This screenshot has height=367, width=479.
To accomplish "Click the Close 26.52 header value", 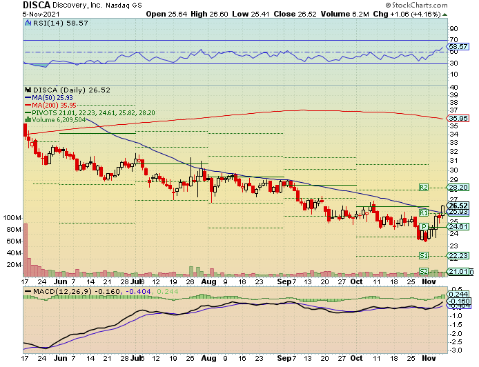I will [x=295, y=14].
